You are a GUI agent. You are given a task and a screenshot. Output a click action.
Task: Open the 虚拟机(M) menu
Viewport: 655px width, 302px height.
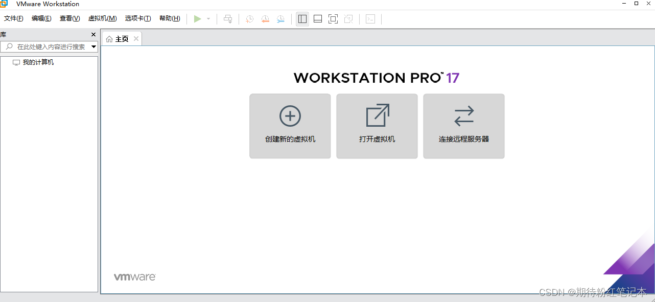tap(102, 18)
